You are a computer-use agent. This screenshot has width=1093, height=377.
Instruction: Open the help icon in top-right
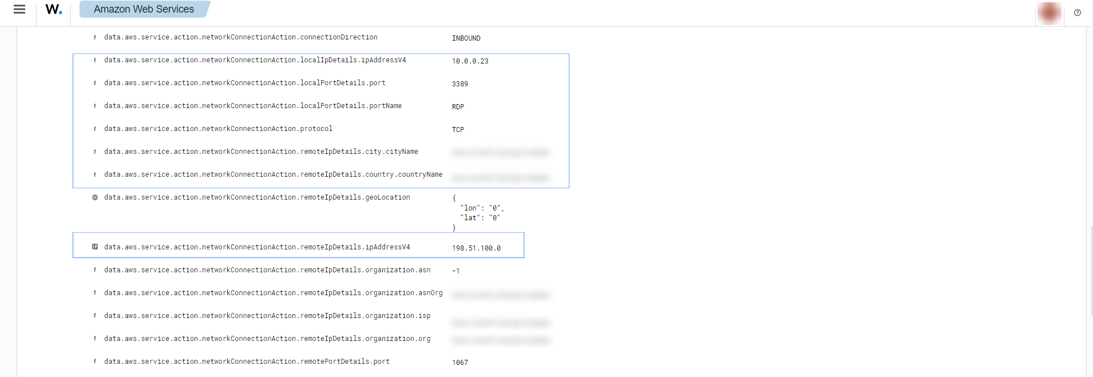[1078, 13]
